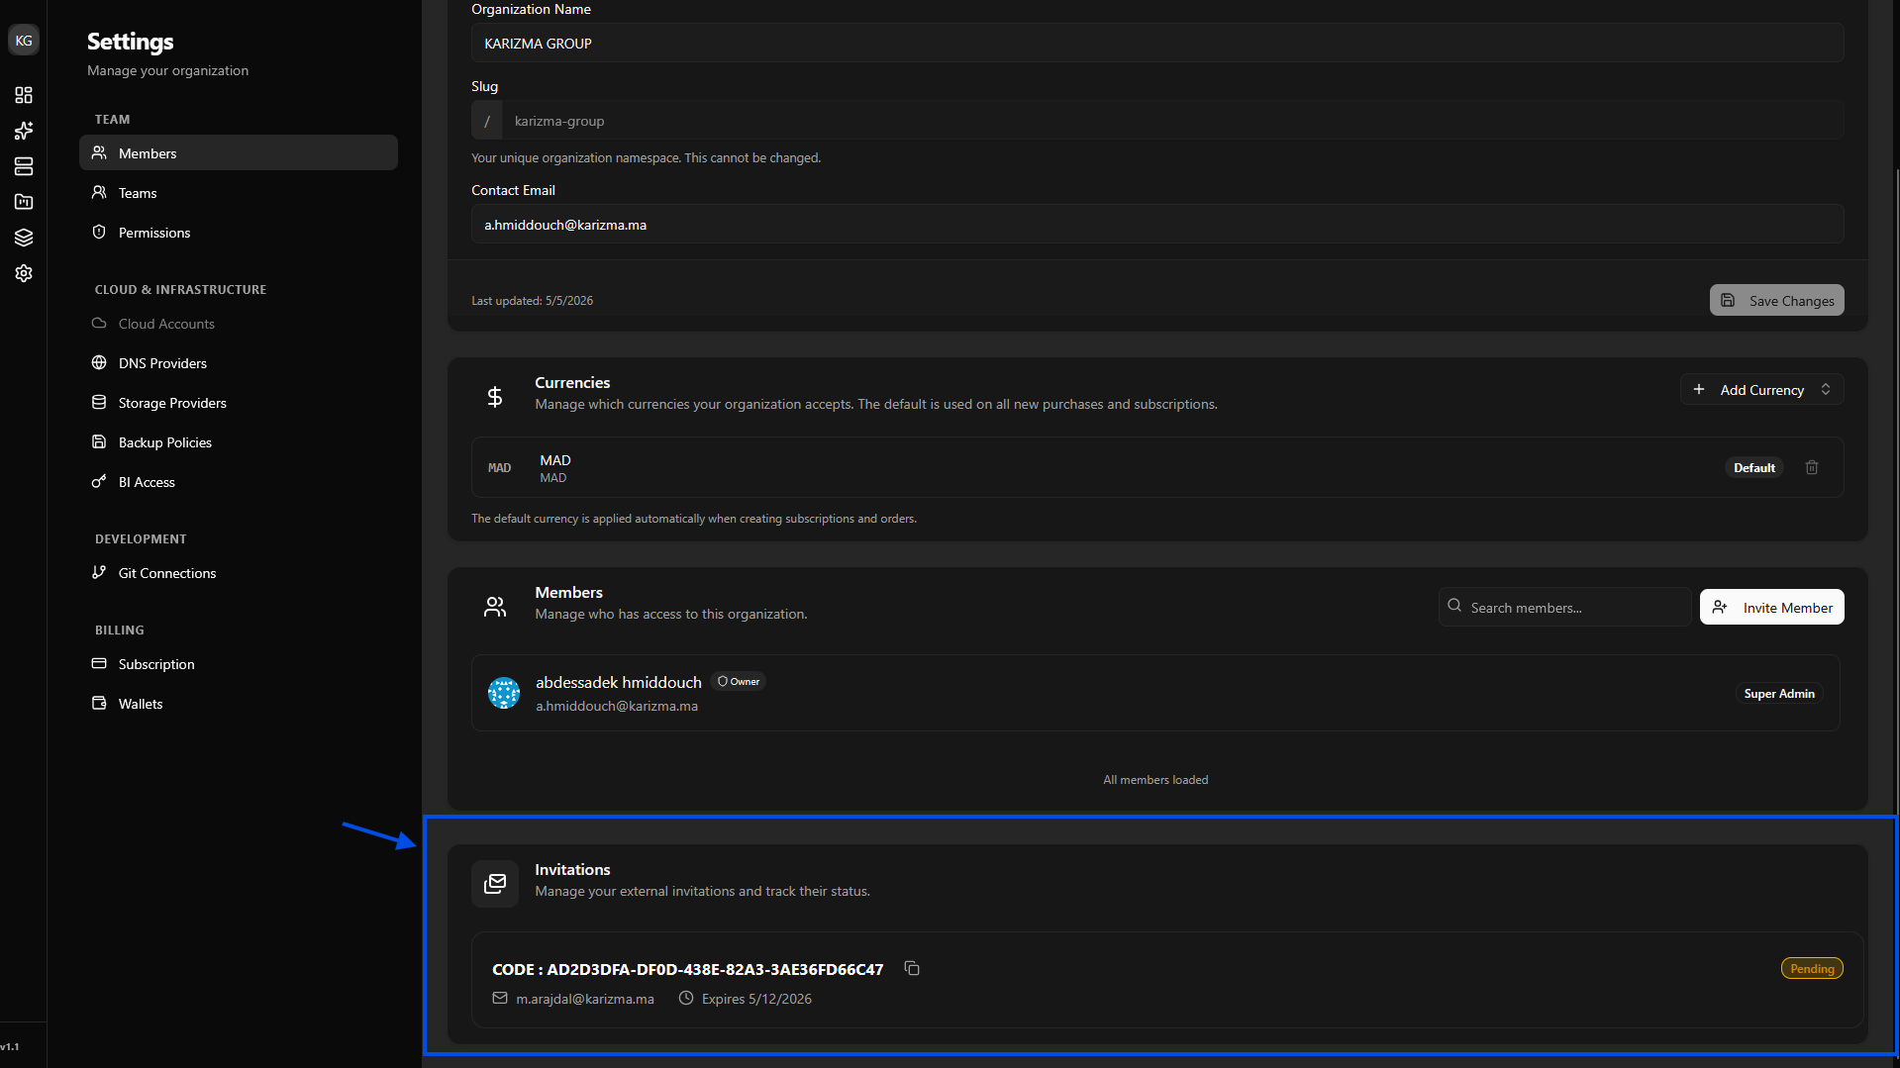The image size is (1900, 1068).
Task: Click the Permissions shield icon
Action: 99,233
